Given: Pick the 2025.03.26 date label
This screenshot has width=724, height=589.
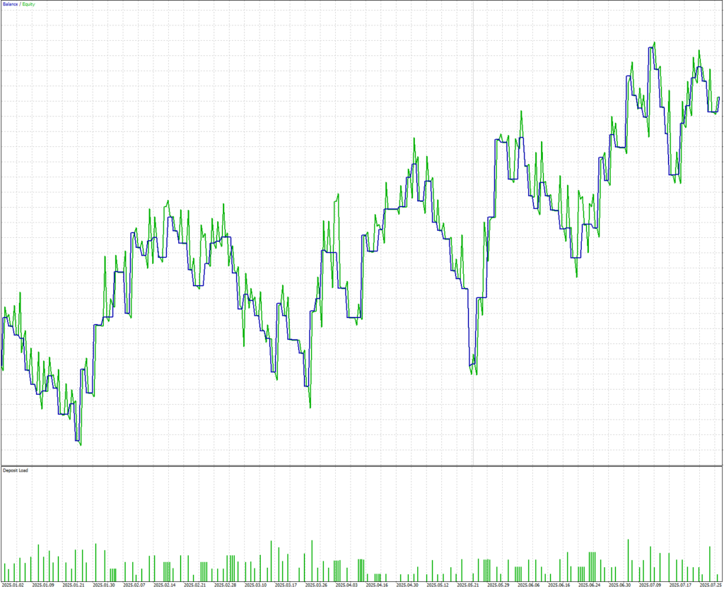Looking at the screenshot, I should pos(317,585).
